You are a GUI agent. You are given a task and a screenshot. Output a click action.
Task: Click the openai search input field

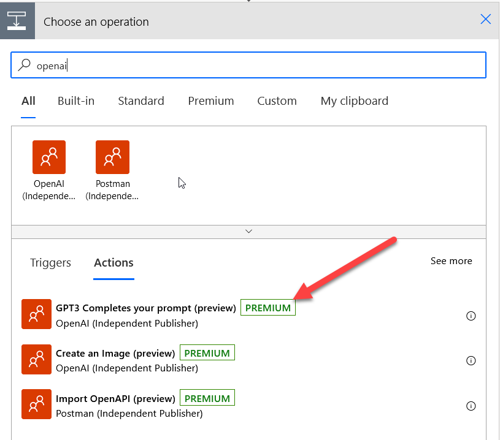[x=248, y=65]
